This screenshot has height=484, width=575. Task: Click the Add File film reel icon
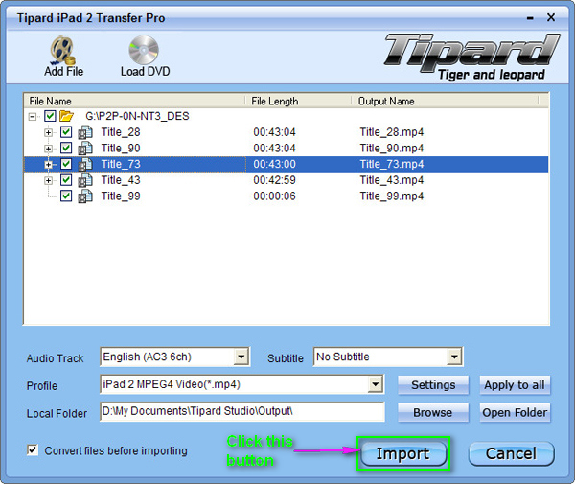63,50
